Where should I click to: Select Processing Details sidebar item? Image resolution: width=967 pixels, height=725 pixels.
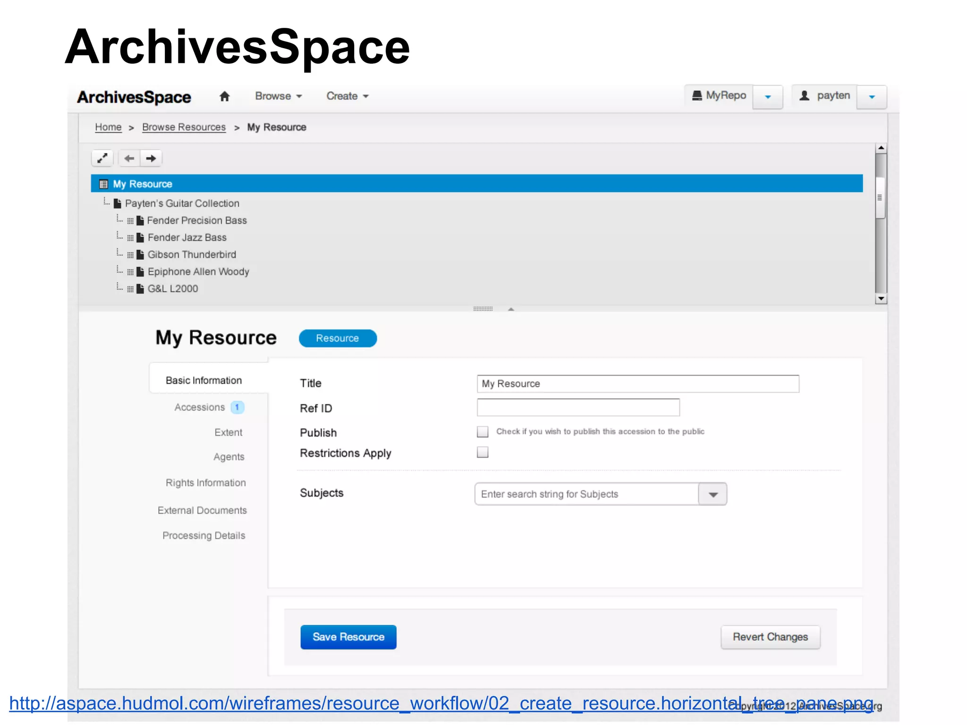coord(204,536)
